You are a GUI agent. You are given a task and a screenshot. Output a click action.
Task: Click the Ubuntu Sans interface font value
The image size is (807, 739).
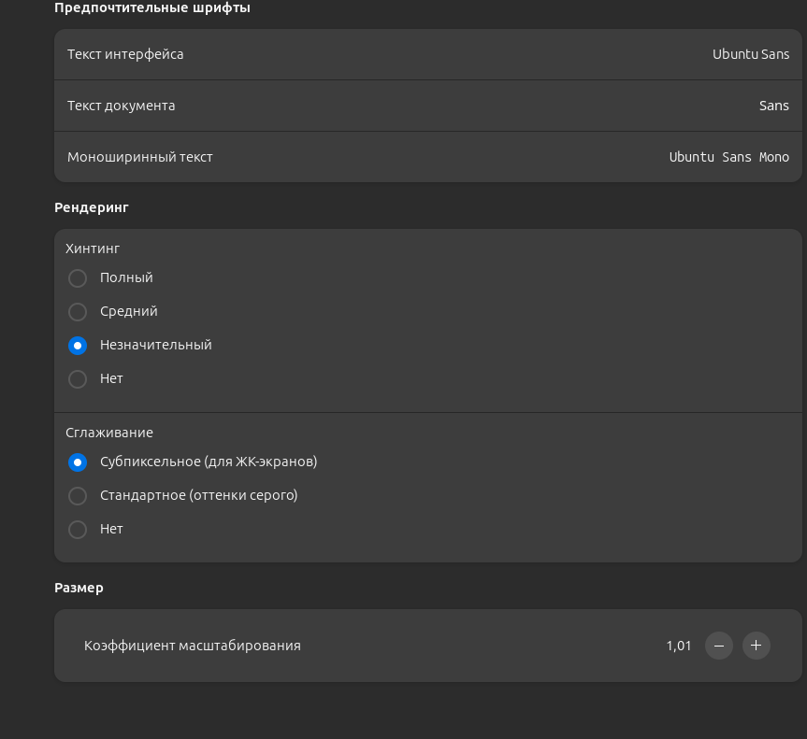click(x=750, y=54)
